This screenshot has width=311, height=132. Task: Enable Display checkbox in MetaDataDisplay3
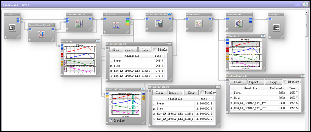coord(202,92)
